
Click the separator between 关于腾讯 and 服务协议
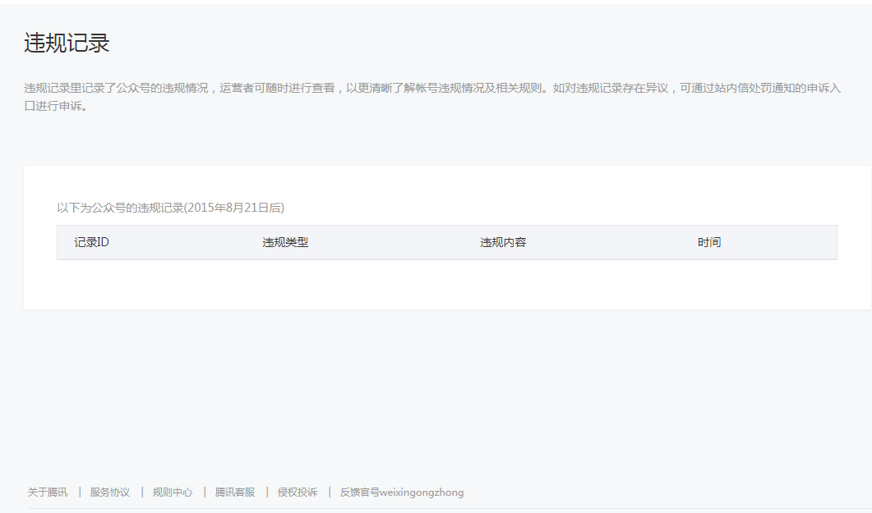tap(80, 492)
